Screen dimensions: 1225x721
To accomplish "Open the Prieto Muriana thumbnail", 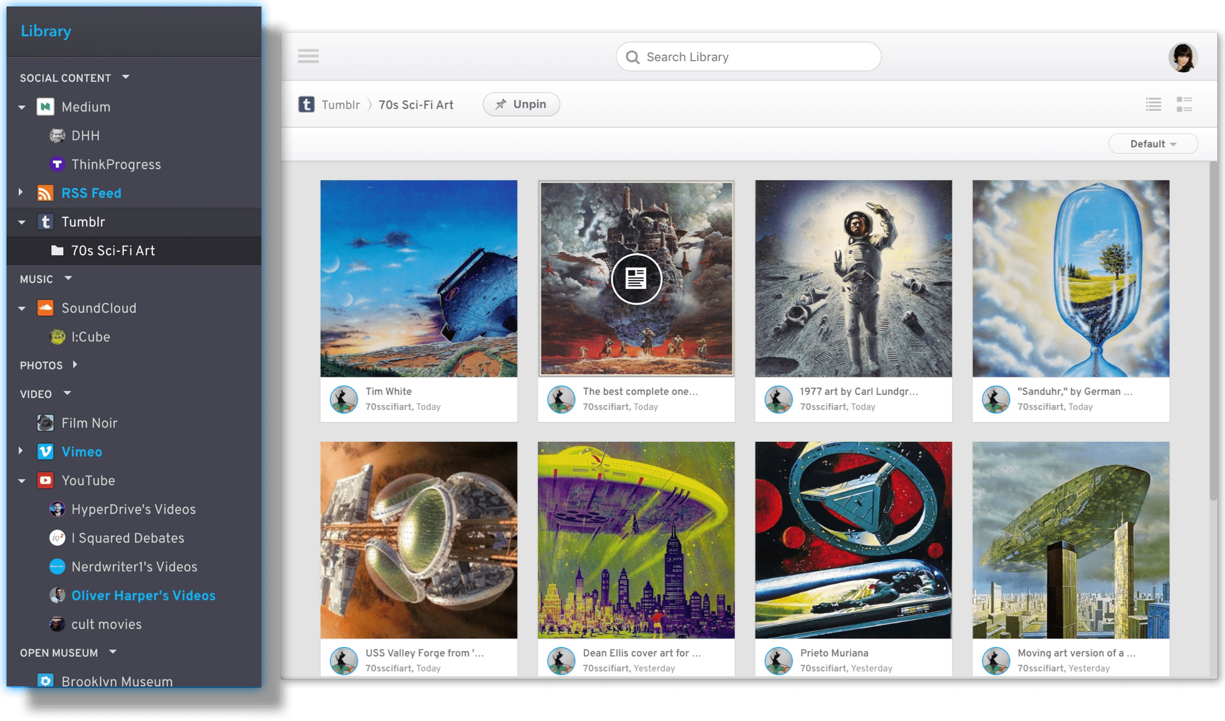I will tap(853, 540).
